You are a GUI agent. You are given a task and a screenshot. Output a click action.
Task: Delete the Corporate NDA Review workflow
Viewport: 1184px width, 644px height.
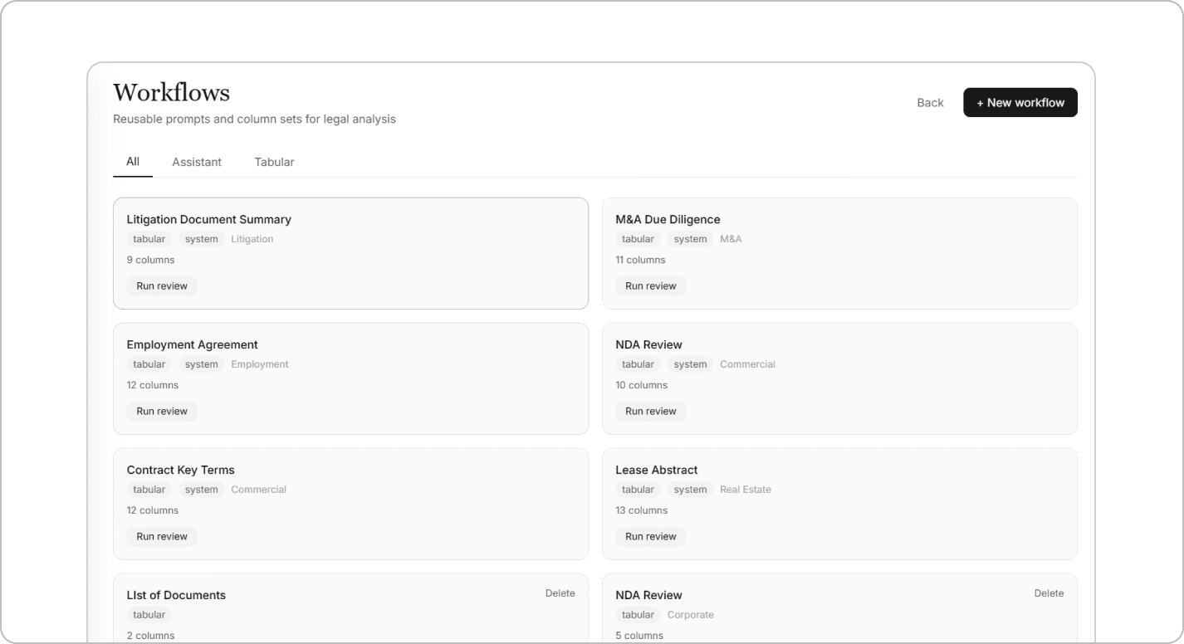[1049, 593]
